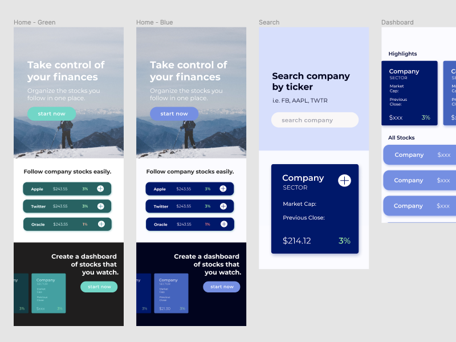Select the 'Search' frame label
Viewport: 456px width, 342px height.
click(269, 22)
